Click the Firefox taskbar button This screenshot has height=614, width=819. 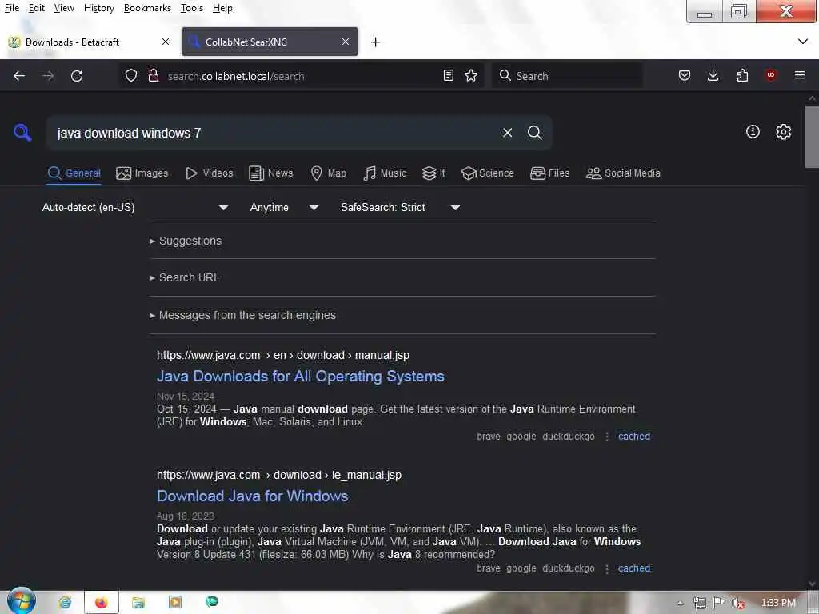(102, 603)
